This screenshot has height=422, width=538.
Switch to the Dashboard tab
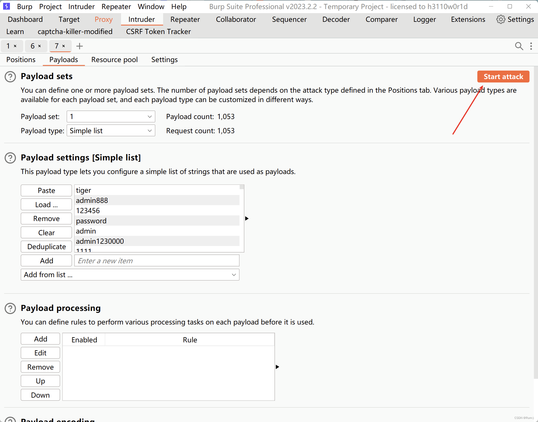pos(25,19)
